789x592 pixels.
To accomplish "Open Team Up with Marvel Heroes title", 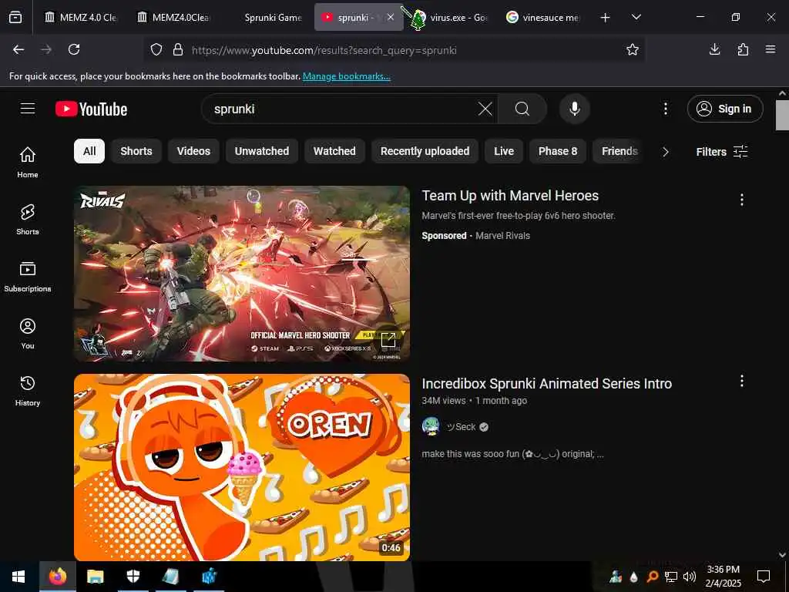I will 510,195.
